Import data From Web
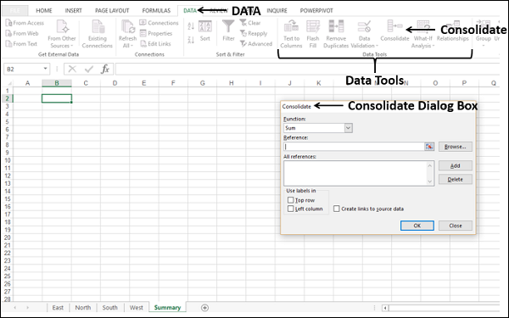 (22, 33)
